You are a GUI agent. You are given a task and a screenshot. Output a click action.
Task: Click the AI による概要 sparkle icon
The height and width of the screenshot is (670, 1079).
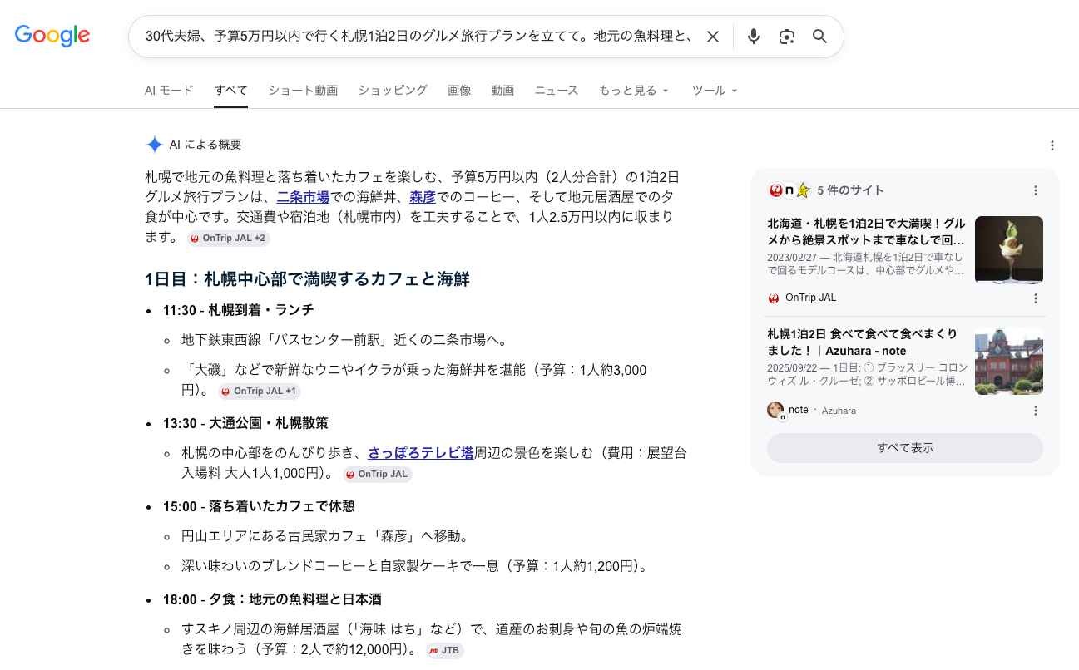(x=154, y=145)
